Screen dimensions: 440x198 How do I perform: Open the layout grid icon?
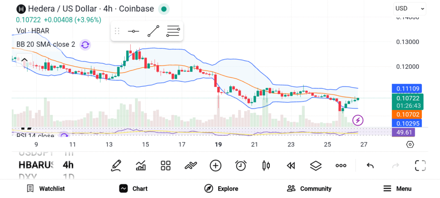(165, 165)
